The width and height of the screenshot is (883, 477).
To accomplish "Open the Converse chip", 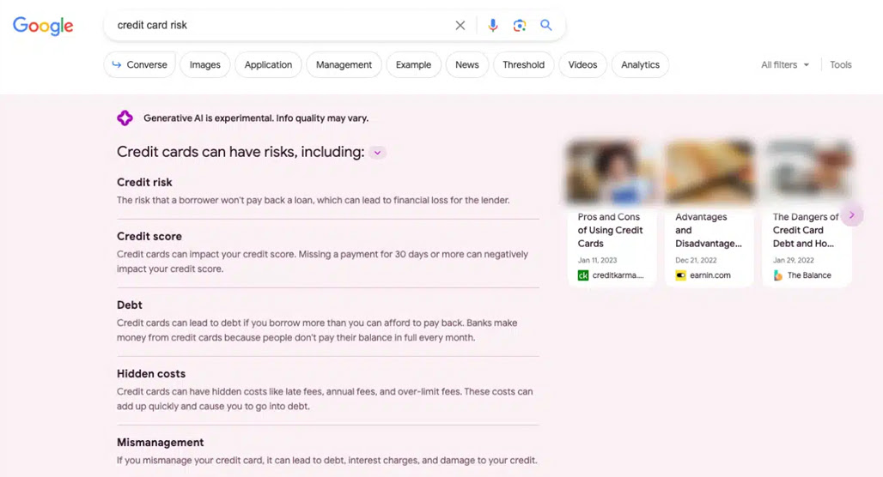I will coord(140,64).
